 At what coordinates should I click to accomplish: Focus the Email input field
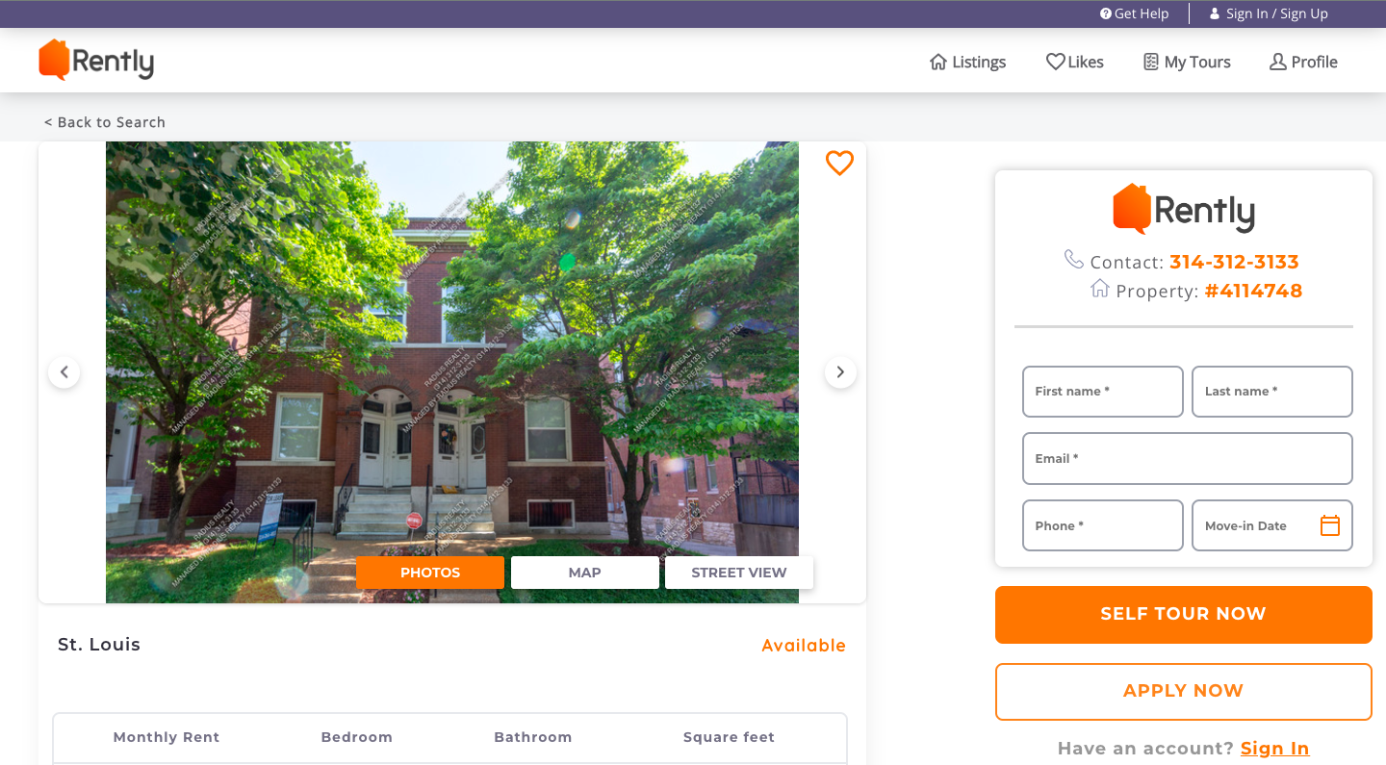click(1187, 458)
